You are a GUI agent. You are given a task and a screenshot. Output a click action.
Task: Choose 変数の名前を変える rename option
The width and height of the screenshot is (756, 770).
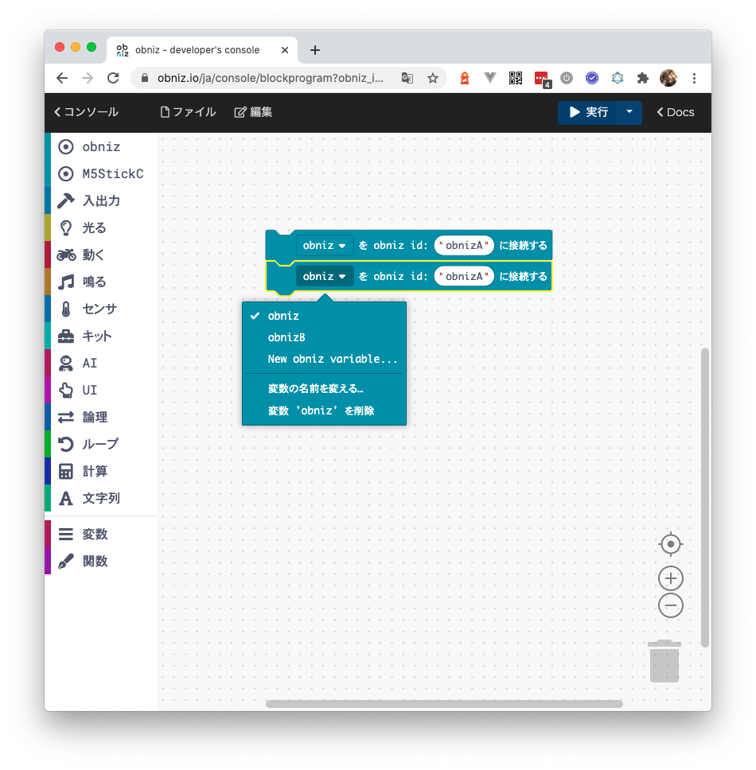pos(324,388)
